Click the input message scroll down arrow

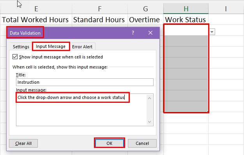(149, 122)
